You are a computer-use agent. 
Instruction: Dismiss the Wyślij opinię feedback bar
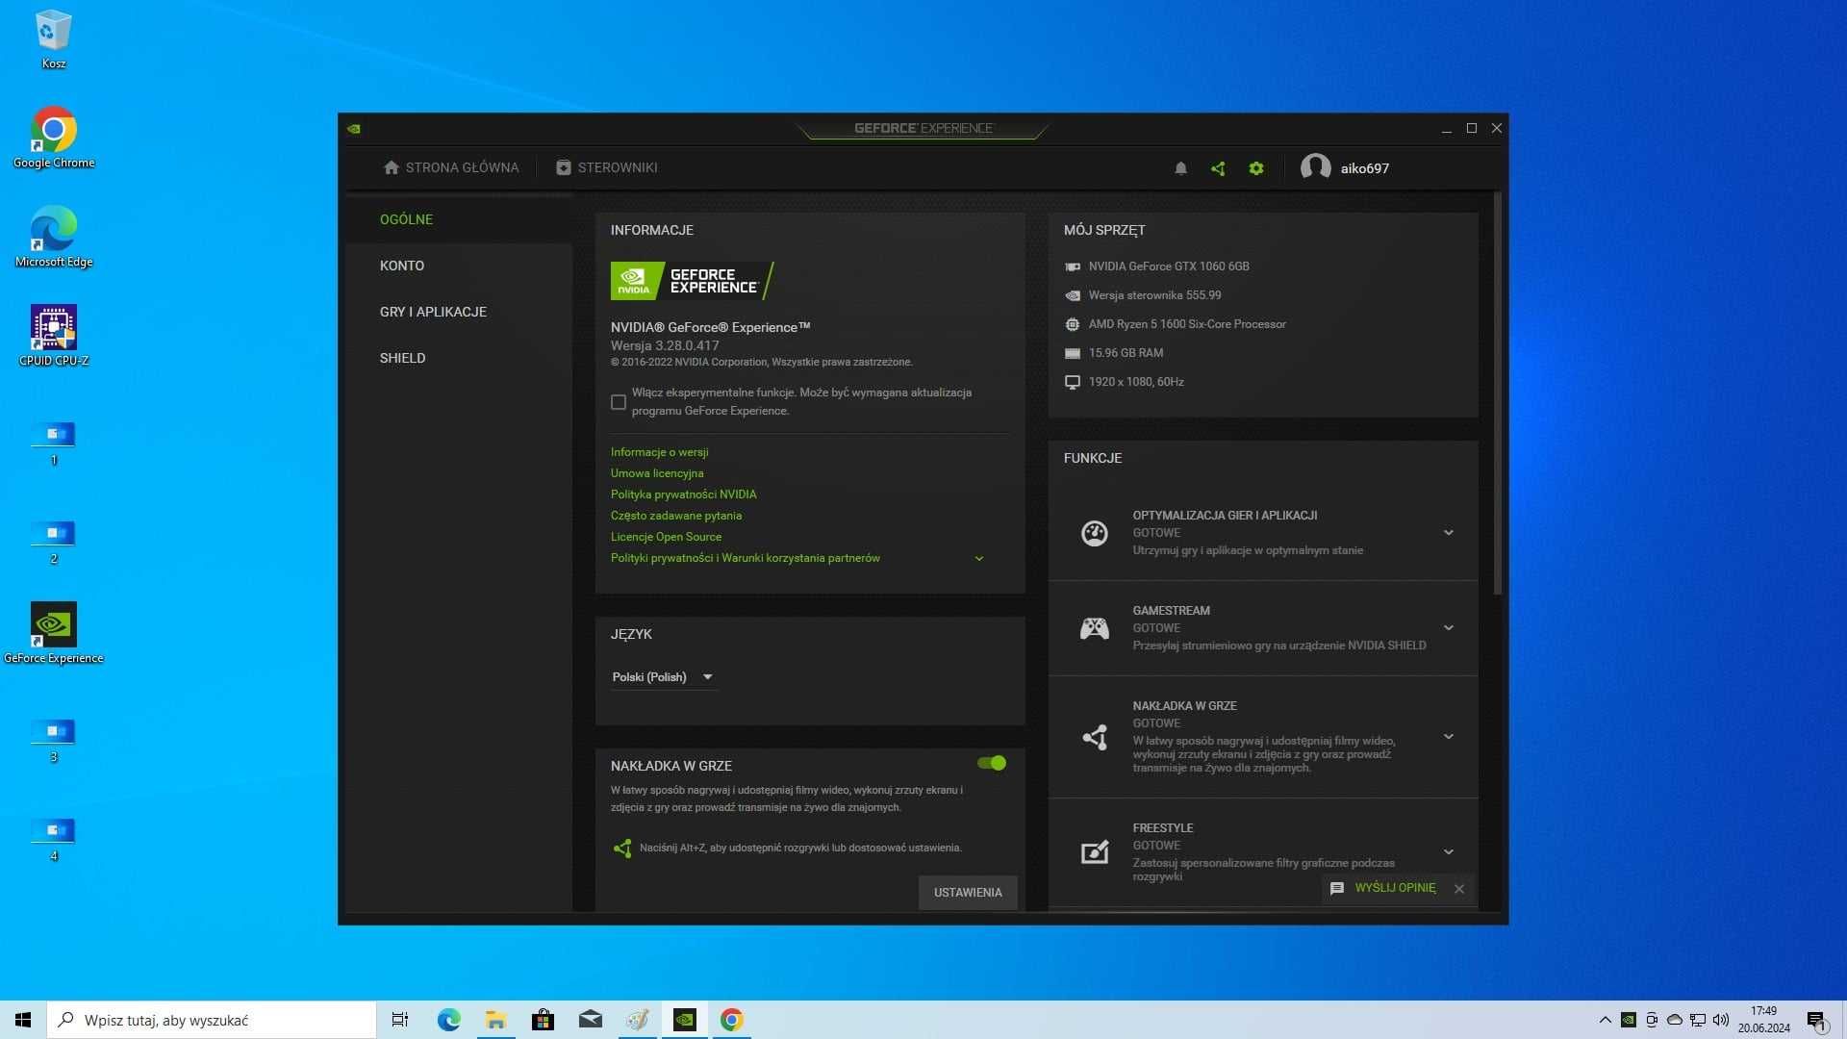[x=1459, y=889]
